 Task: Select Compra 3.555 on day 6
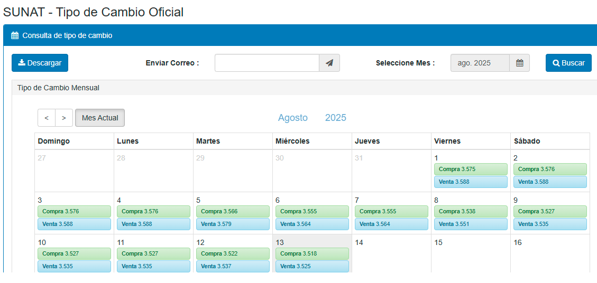(312, 212)
